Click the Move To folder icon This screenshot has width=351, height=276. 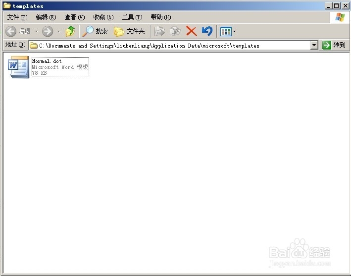click(159, 31)
